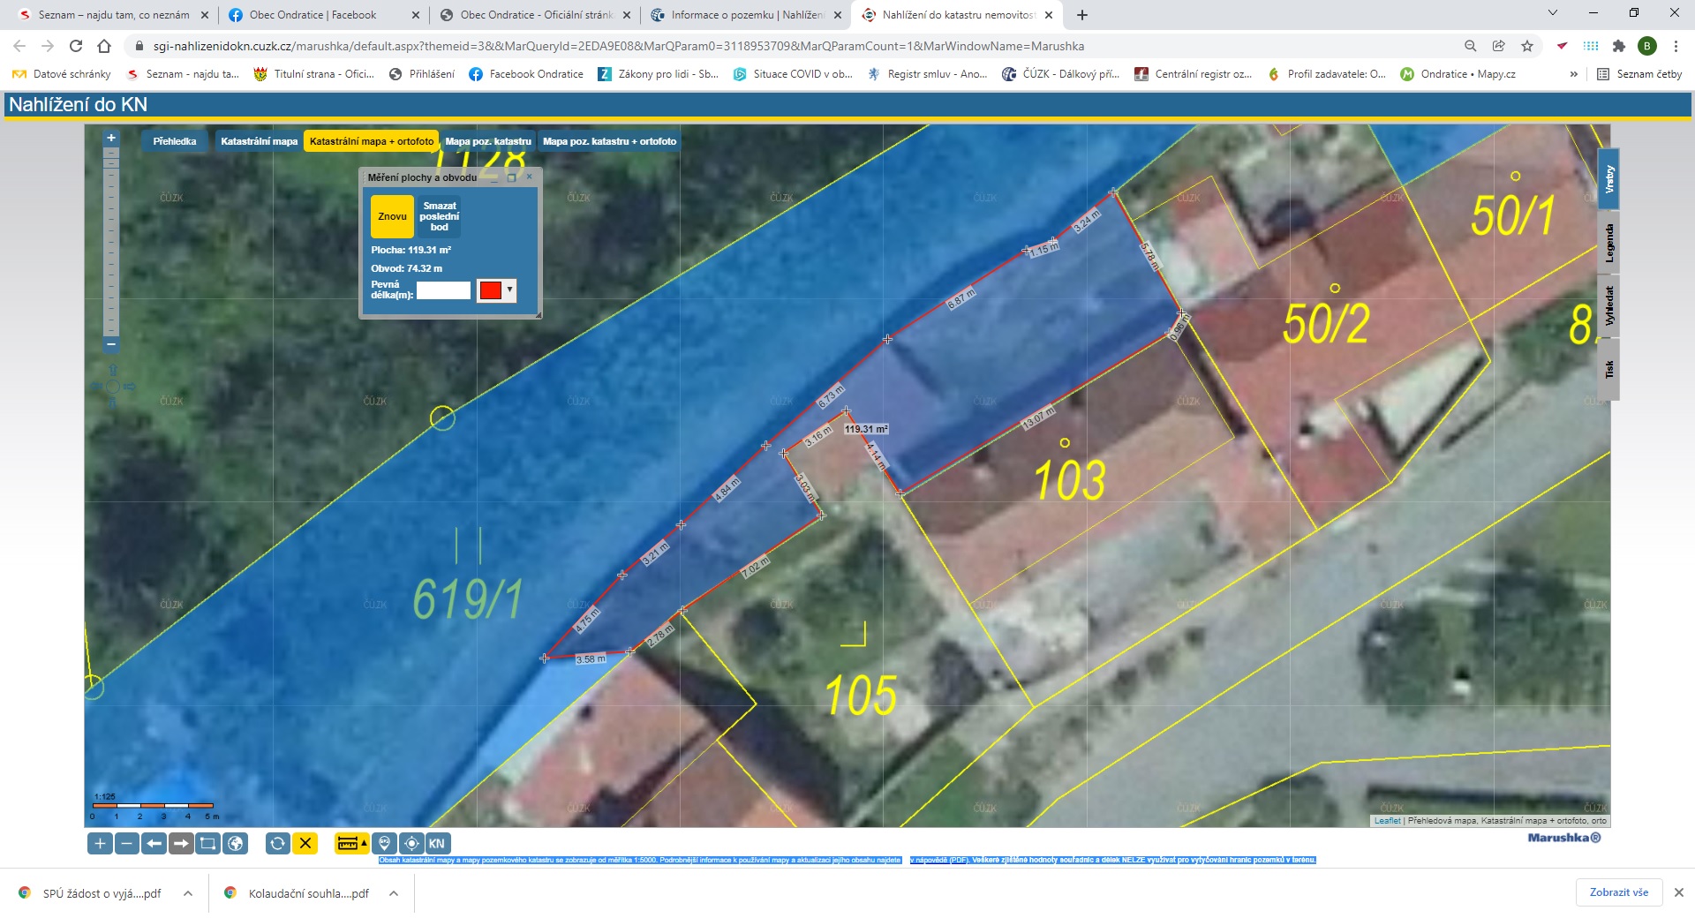Expand options for Kolaudační souhlas PDF download
1695x918 pixels.
tap(394, 893)
